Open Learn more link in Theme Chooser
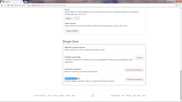182x102 pixels. point(123,26)
